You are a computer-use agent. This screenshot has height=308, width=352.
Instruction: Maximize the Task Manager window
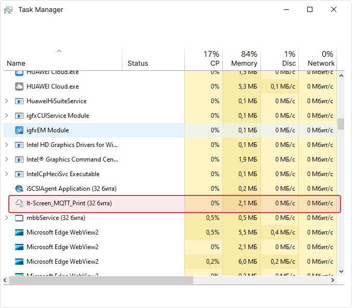click(x=310, y=9)
